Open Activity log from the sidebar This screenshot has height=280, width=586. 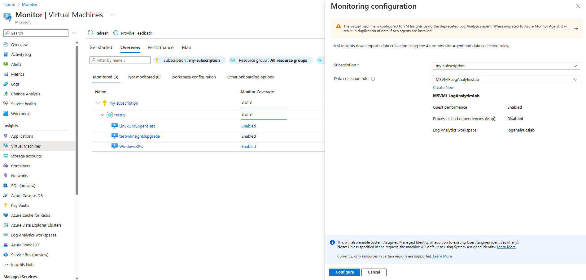(21, 54)
